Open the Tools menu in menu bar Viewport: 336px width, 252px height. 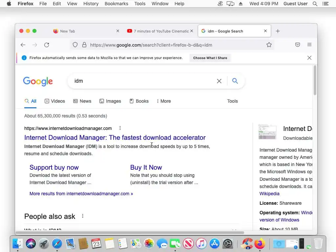tap(140, 4)
